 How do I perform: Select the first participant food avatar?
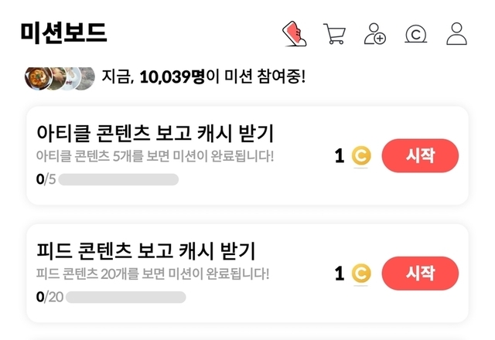[x=37, y=78]
